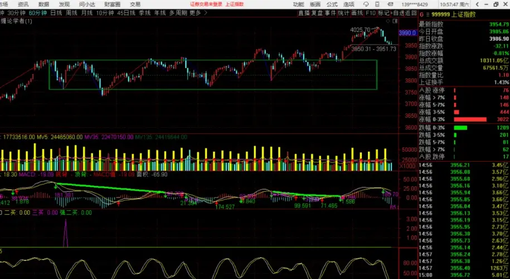510x279 pixels.
Task: Click the account 139****8429
Action: [415, 4]
